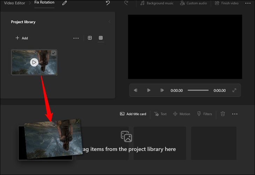Click the preview seek slider

tap(198, 90)
